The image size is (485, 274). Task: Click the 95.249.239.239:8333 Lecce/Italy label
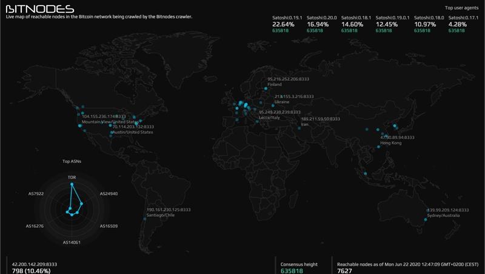coord(279,115)
